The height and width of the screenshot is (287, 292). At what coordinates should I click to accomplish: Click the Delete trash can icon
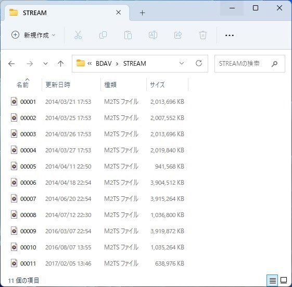[203, 35]
